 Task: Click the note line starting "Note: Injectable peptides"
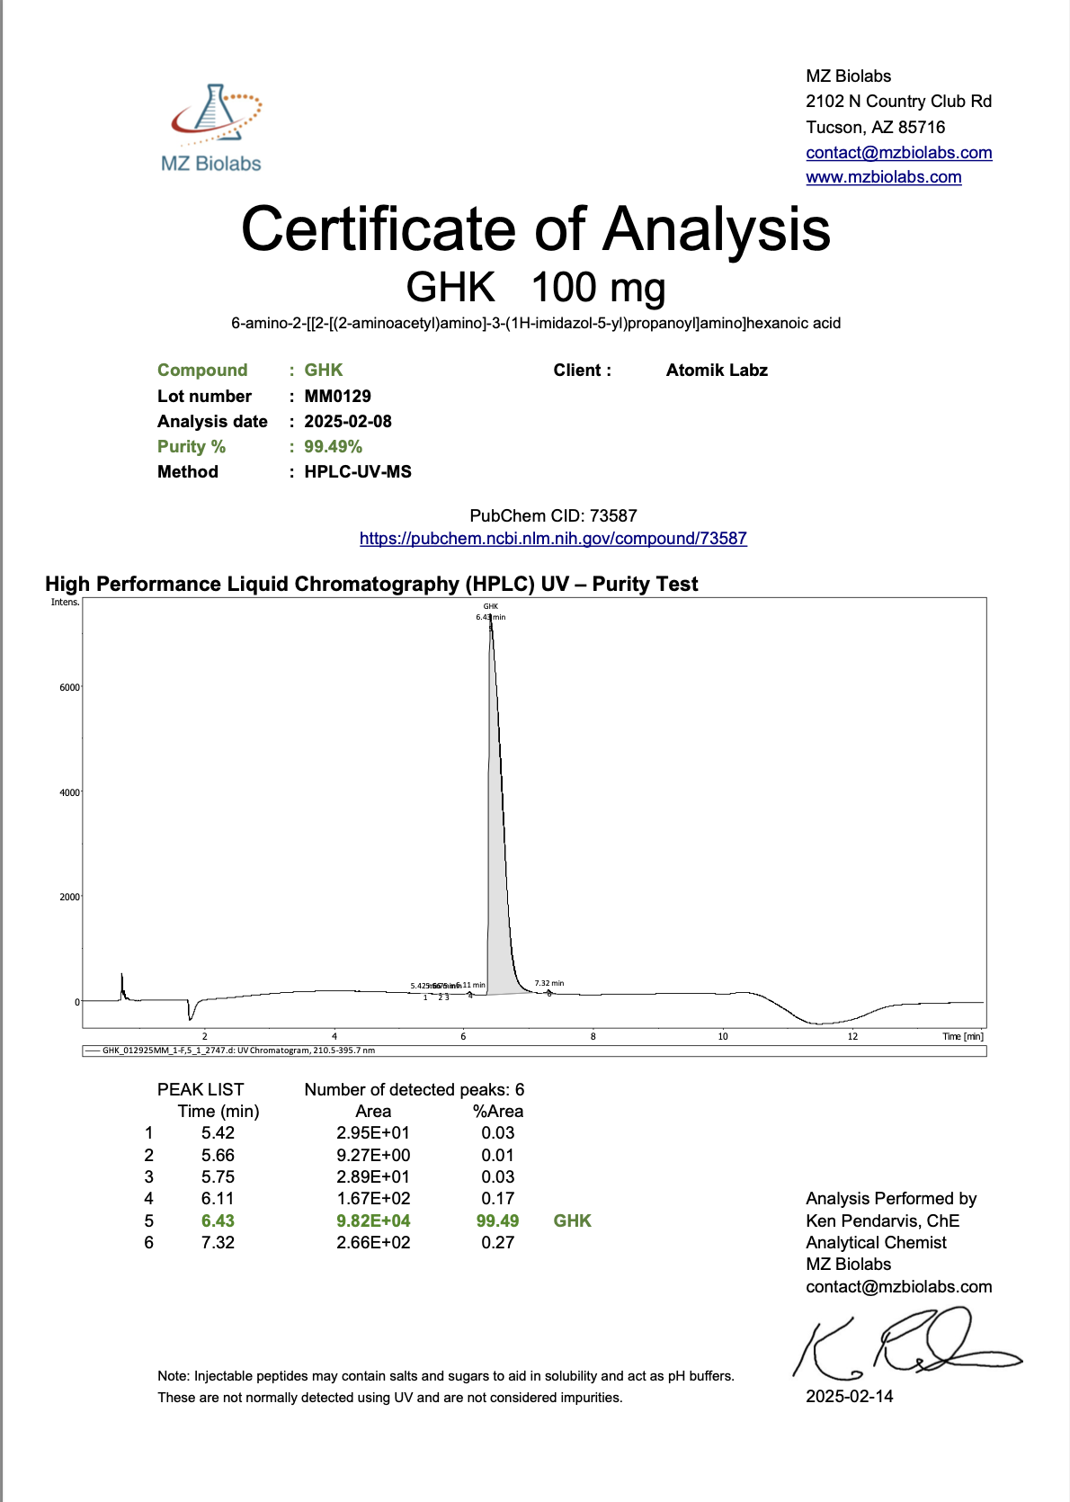[x=446, y=1376]
